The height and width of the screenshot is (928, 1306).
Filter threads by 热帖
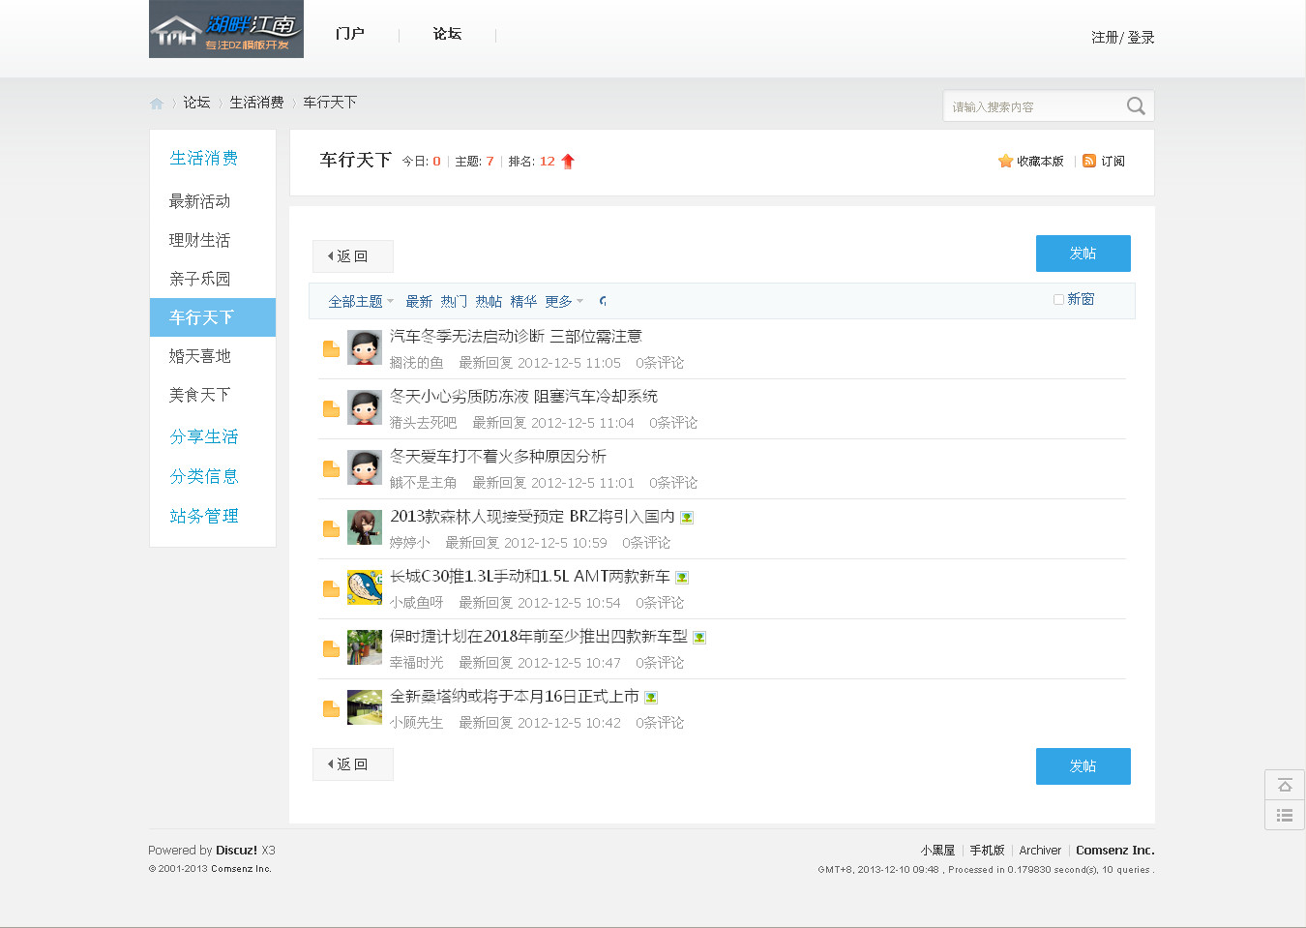489,301
